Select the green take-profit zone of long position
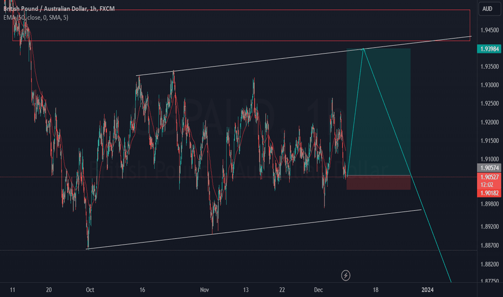The width and height of the screenshot is (503, 297). tap(378, 112)
